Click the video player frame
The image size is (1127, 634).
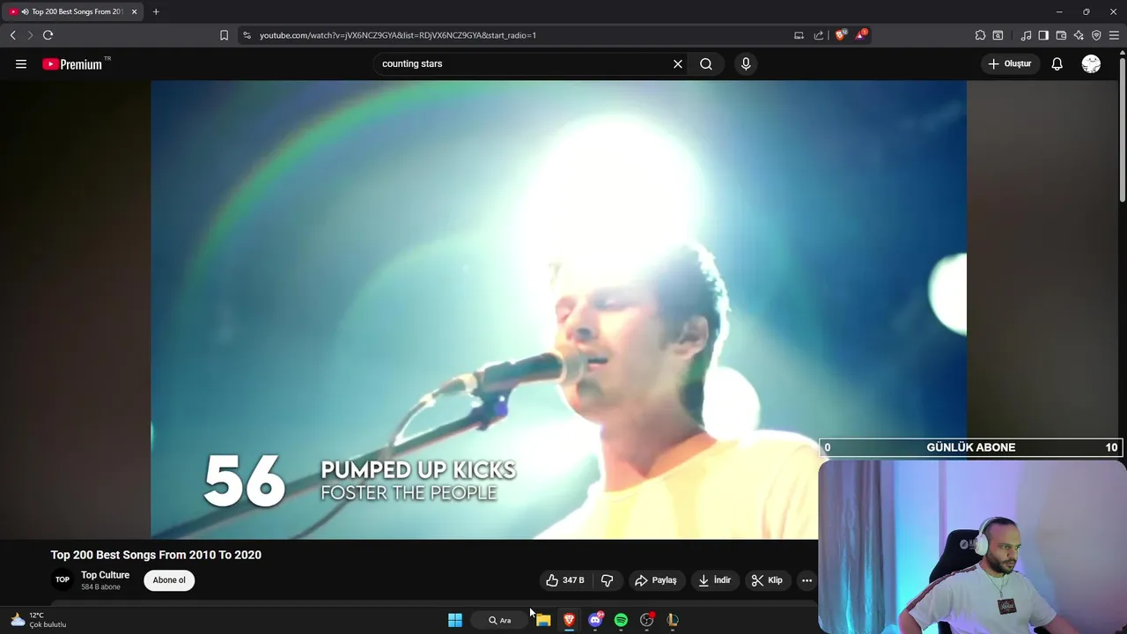point(558,309)
